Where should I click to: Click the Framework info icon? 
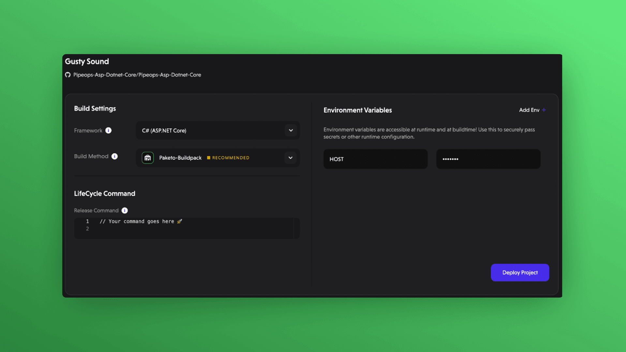click(108, 130)
